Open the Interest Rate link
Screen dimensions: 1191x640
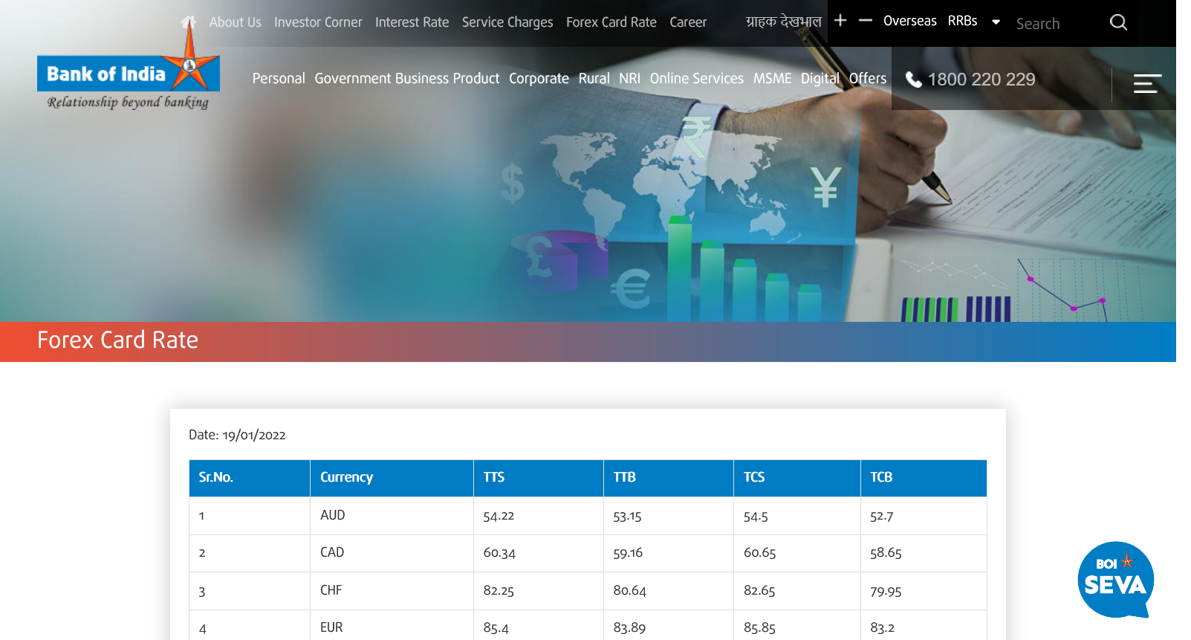(x=412, y=22)
